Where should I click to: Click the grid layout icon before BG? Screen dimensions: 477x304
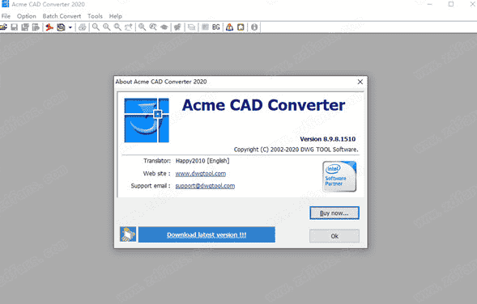(x=205, y=27)
